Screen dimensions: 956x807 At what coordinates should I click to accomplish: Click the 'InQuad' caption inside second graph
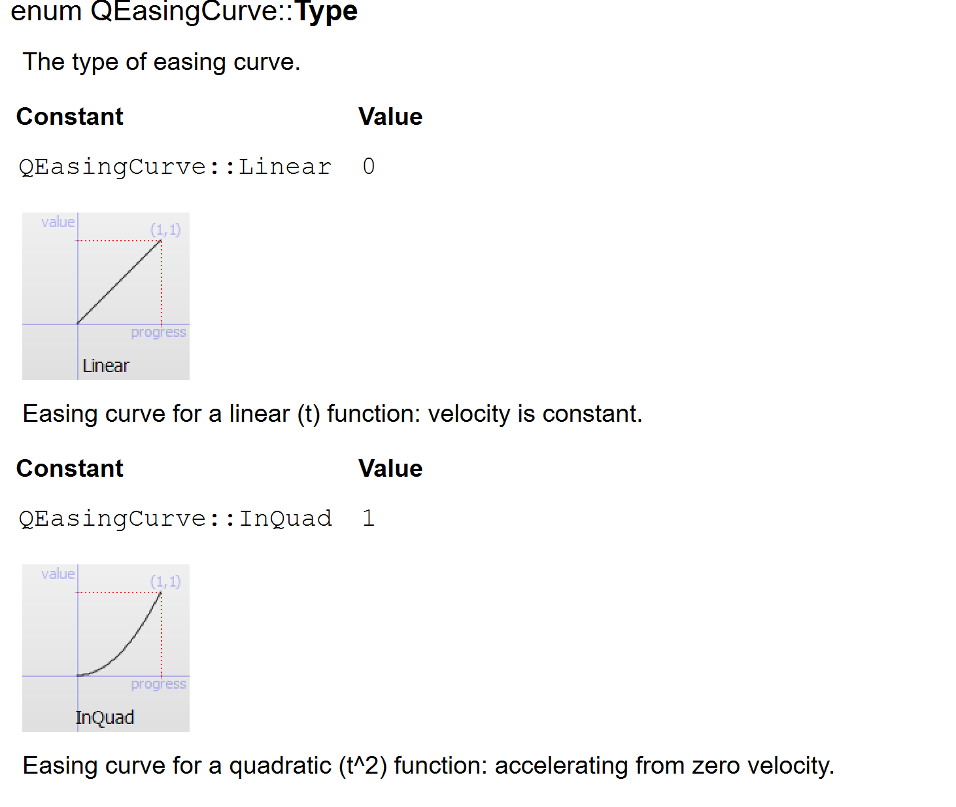105,717
